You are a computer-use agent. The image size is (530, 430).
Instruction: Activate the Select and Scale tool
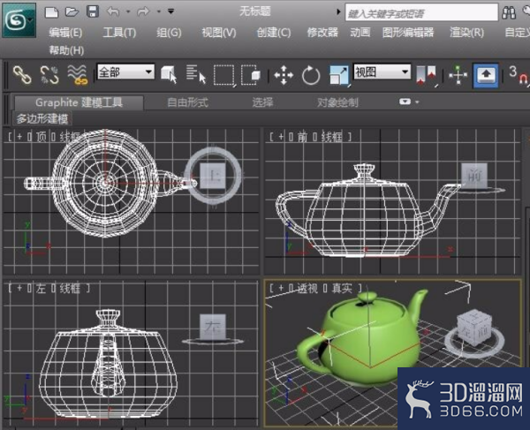point(339,75)
